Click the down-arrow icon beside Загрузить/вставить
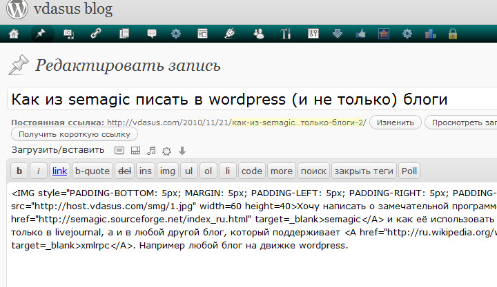Image resolution: width=497 pixels, height=287 pixels. pos(182,151)
